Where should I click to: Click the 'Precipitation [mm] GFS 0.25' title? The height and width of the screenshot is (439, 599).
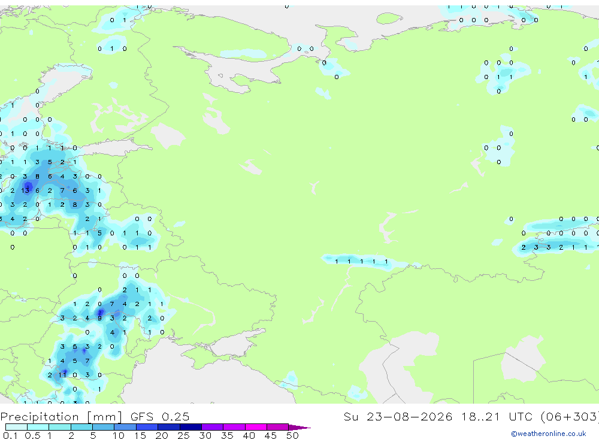(95, 416)
